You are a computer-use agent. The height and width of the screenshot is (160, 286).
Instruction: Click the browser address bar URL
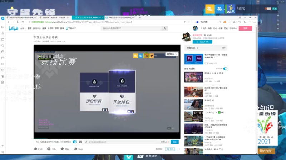[89, 22]
